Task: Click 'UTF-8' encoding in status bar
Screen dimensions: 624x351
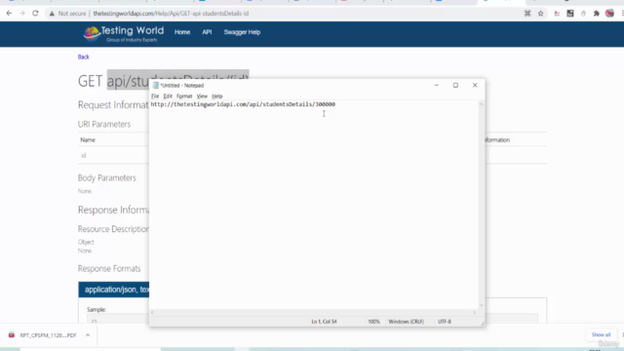Action: tap(445, 322)
